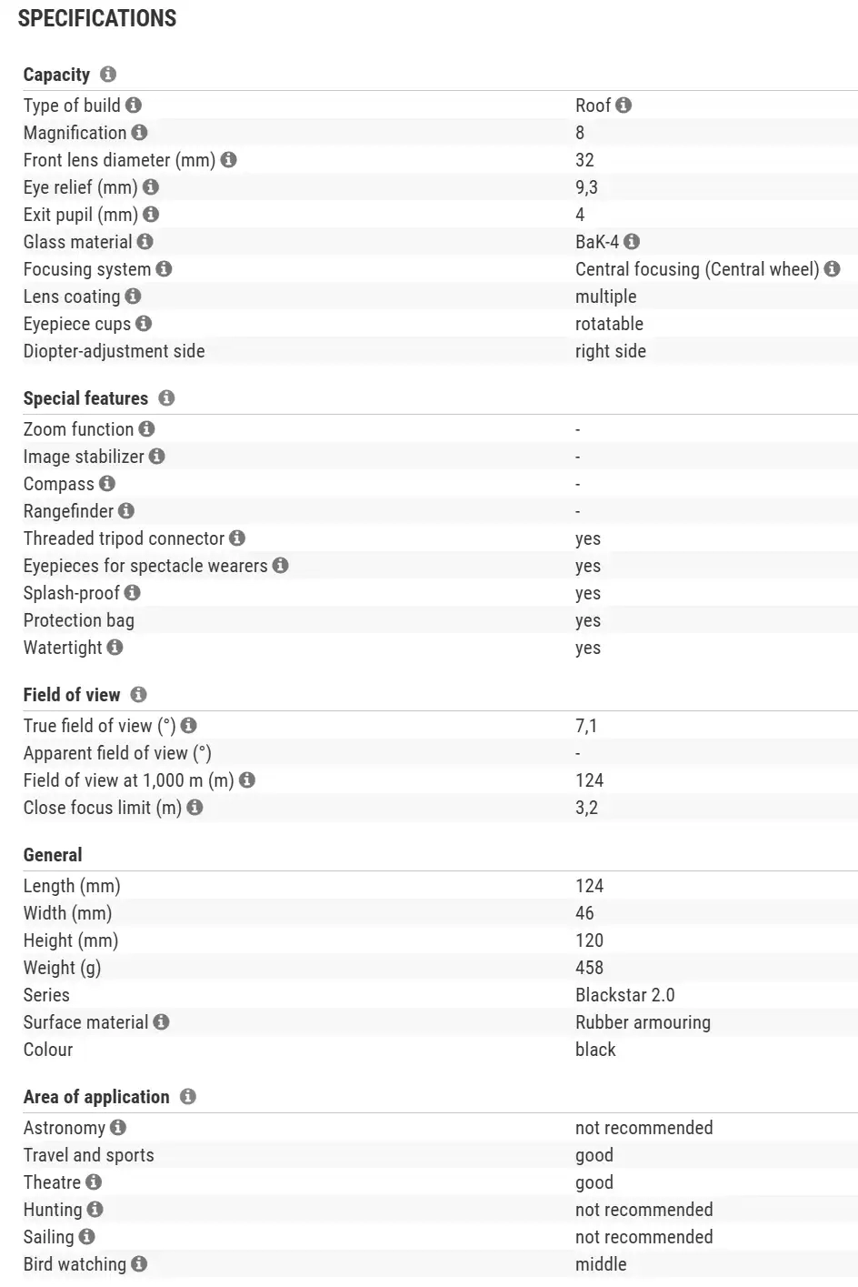Show info for Bird watching

tap(139, 1264)
